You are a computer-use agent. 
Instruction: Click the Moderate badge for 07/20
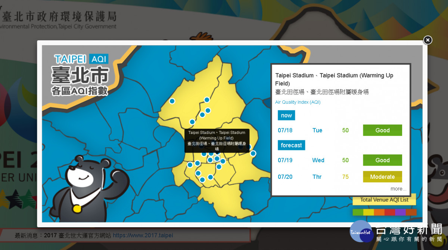(x=382, y=177)
